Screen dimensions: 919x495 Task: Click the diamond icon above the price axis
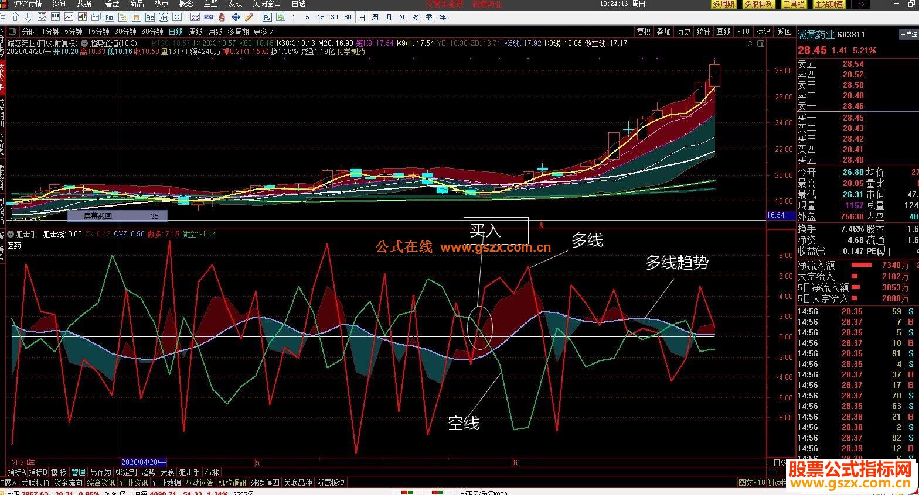pyautogui.click(x=750, y=43)
